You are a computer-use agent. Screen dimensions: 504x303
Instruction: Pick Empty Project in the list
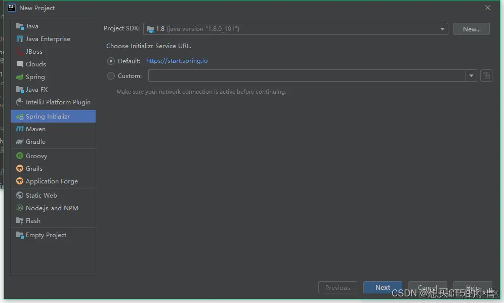pos(53,235)
